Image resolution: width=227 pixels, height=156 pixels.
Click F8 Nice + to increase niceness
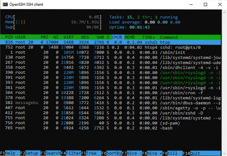pyautogui.click(x=154, y=153)
